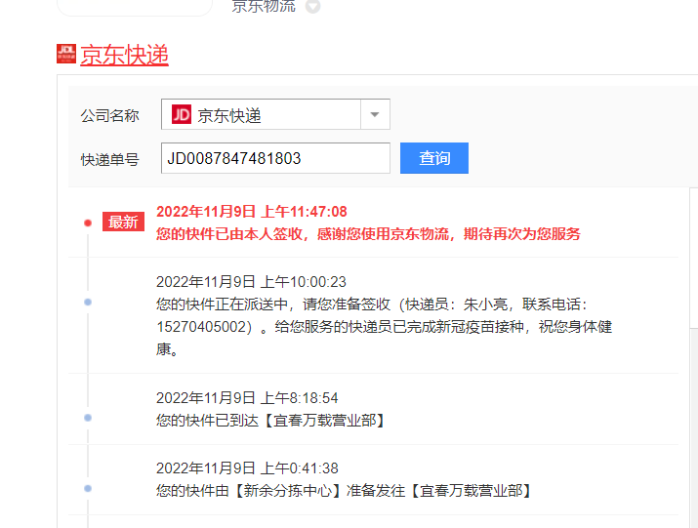Select the 京东快递 company combo box

click(x=275, y=114)
